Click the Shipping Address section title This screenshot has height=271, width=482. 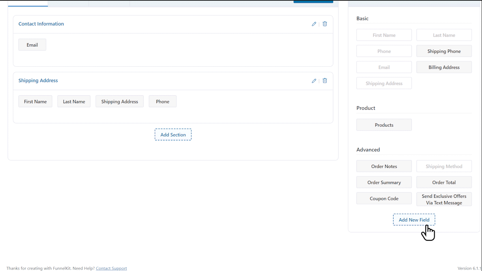tap(38, 81)
